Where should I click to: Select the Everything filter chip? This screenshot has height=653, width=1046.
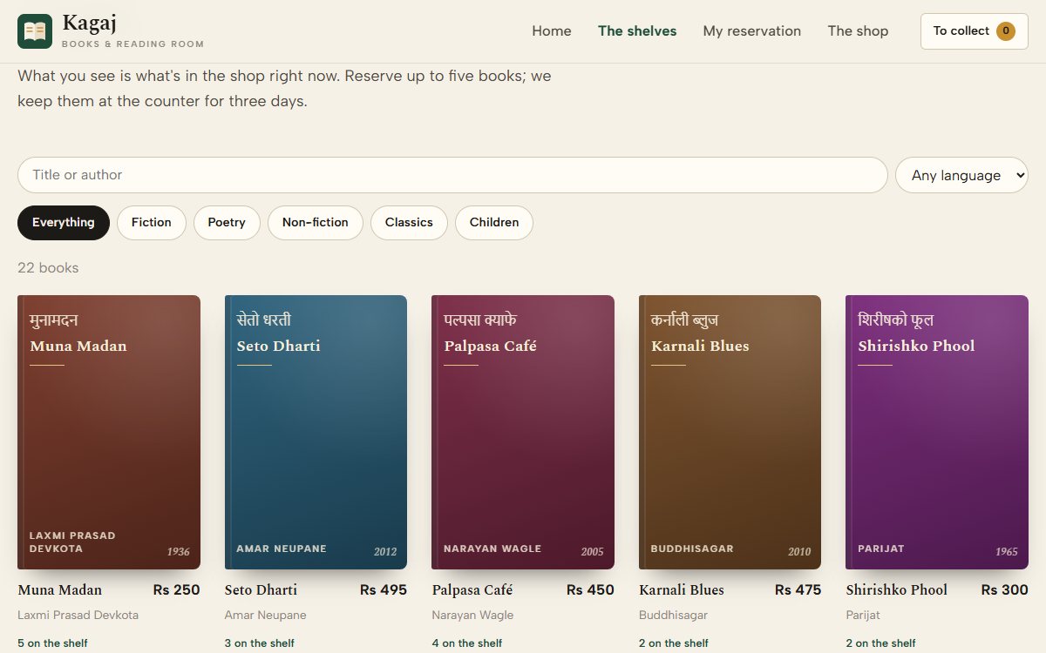(x=64, y=223)
